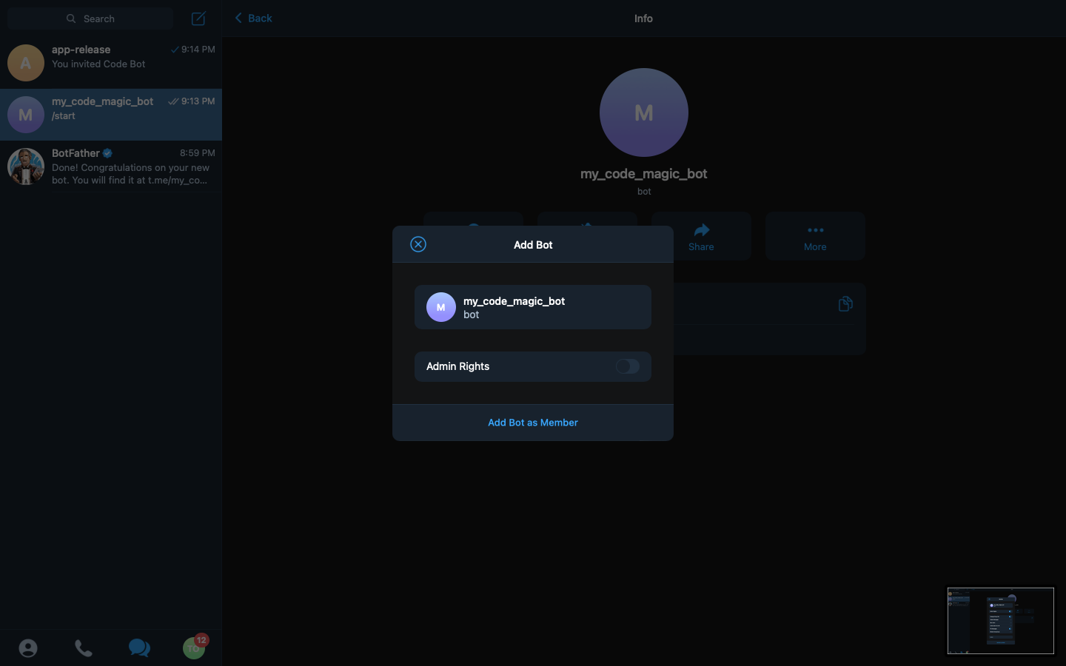The image size is (1066, 666).
Task: Click the BotFather verified badge
Action: click(107, 153)
